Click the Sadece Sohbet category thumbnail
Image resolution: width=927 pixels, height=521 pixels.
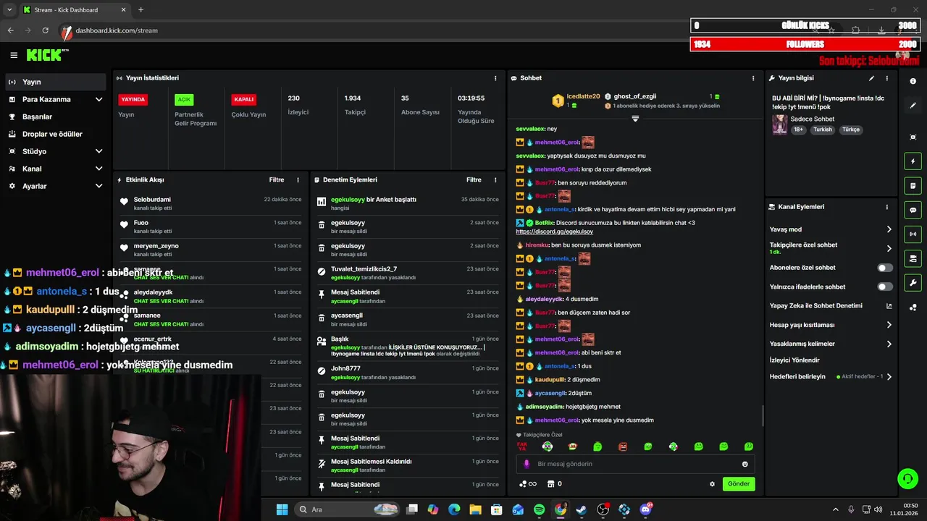click(779, 124)
